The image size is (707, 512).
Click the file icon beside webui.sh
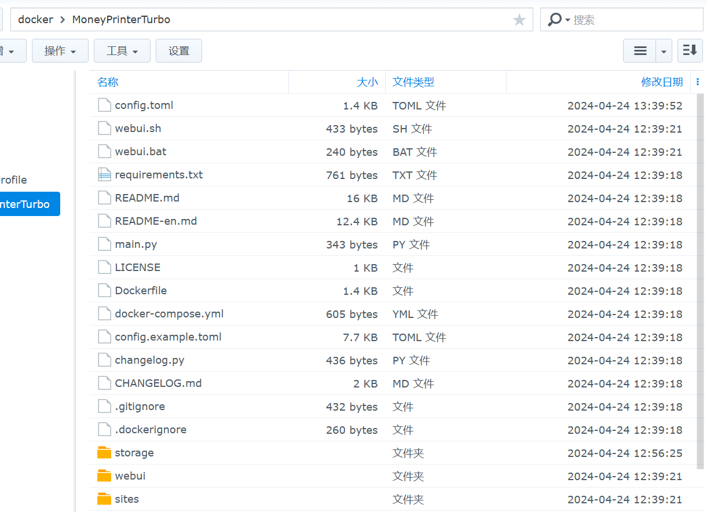pos(104,129)
